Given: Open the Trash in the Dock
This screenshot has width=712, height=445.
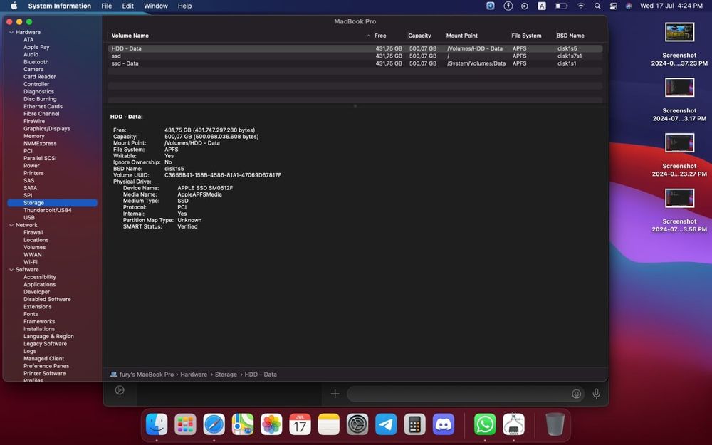Looking at the screenshot, I should coord(555,425).
